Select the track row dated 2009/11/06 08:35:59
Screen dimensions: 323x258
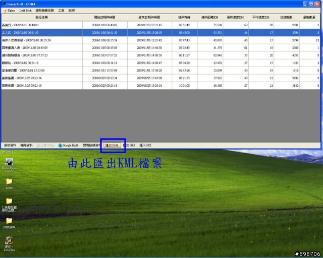point(160,40)
